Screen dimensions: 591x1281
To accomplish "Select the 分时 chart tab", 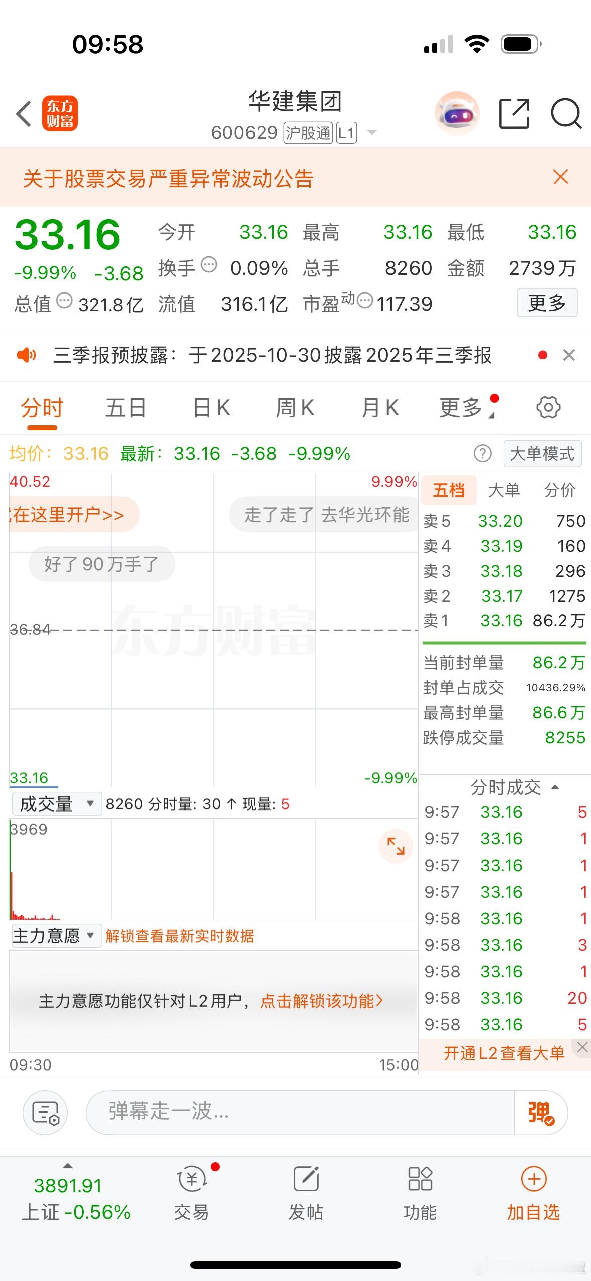I will [42, 408].
